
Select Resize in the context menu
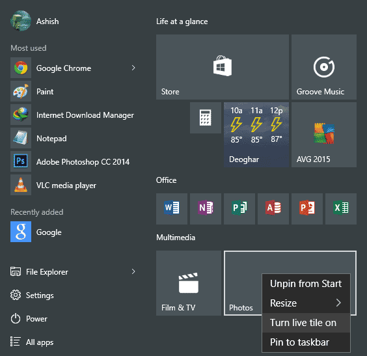[306, 303]
